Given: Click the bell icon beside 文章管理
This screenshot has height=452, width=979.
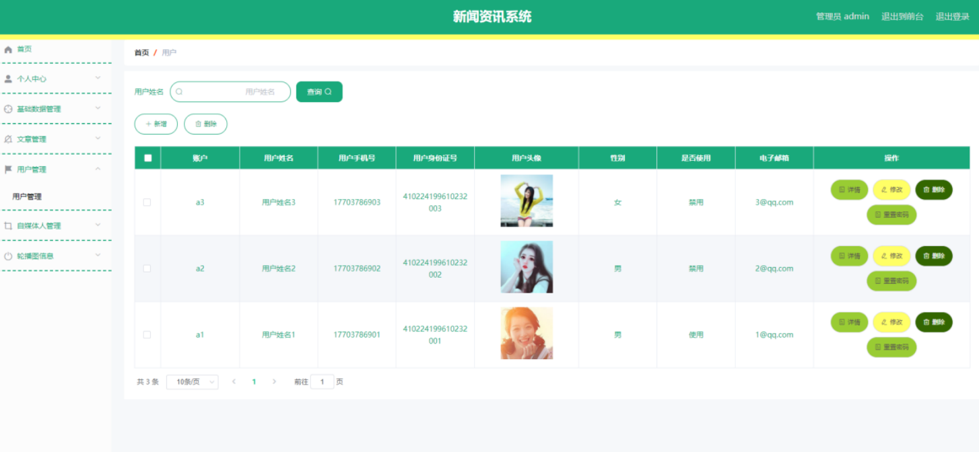Looking at the screenshot, I should click(8, 139).
